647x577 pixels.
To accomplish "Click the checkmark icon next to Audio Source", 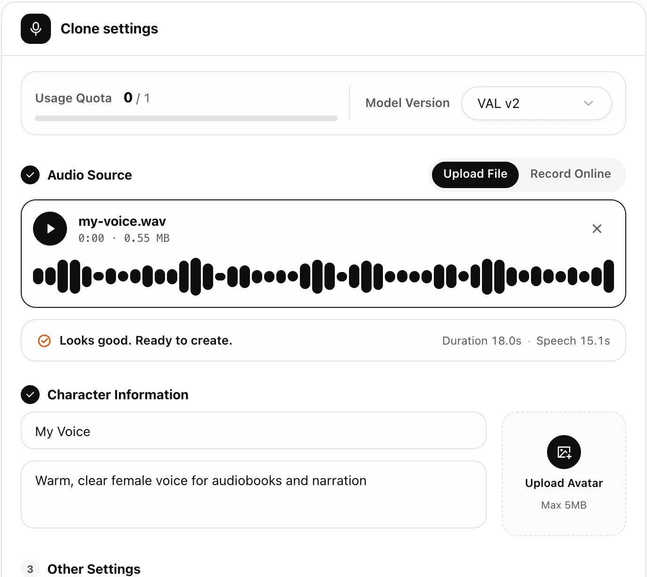I will [30, 175].
